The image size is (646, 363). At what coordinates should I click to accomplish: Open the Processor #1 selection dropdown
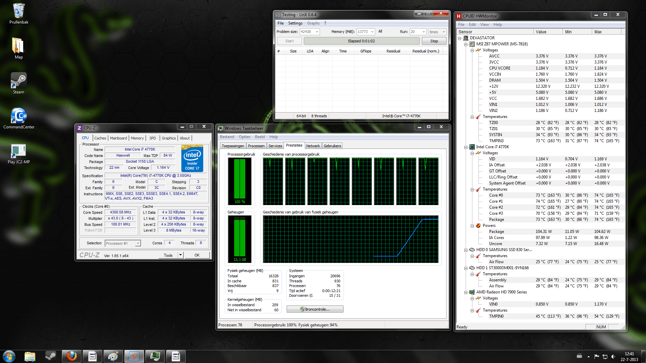click(138, 243)
